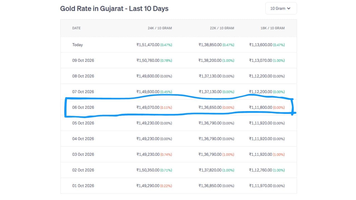Select the Today row date cell

click(78, 45)
